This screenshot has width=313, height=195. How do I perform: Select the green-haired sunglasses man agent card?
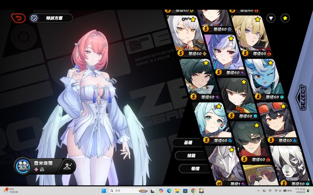[x=250, y=142]
